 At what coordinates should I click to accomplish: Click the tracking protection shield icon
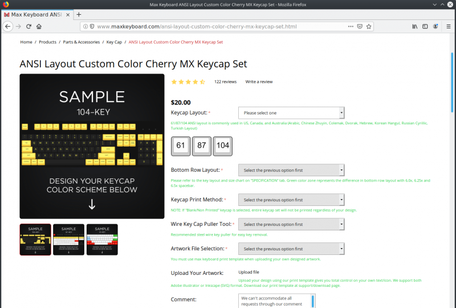(x=92, y=26)
